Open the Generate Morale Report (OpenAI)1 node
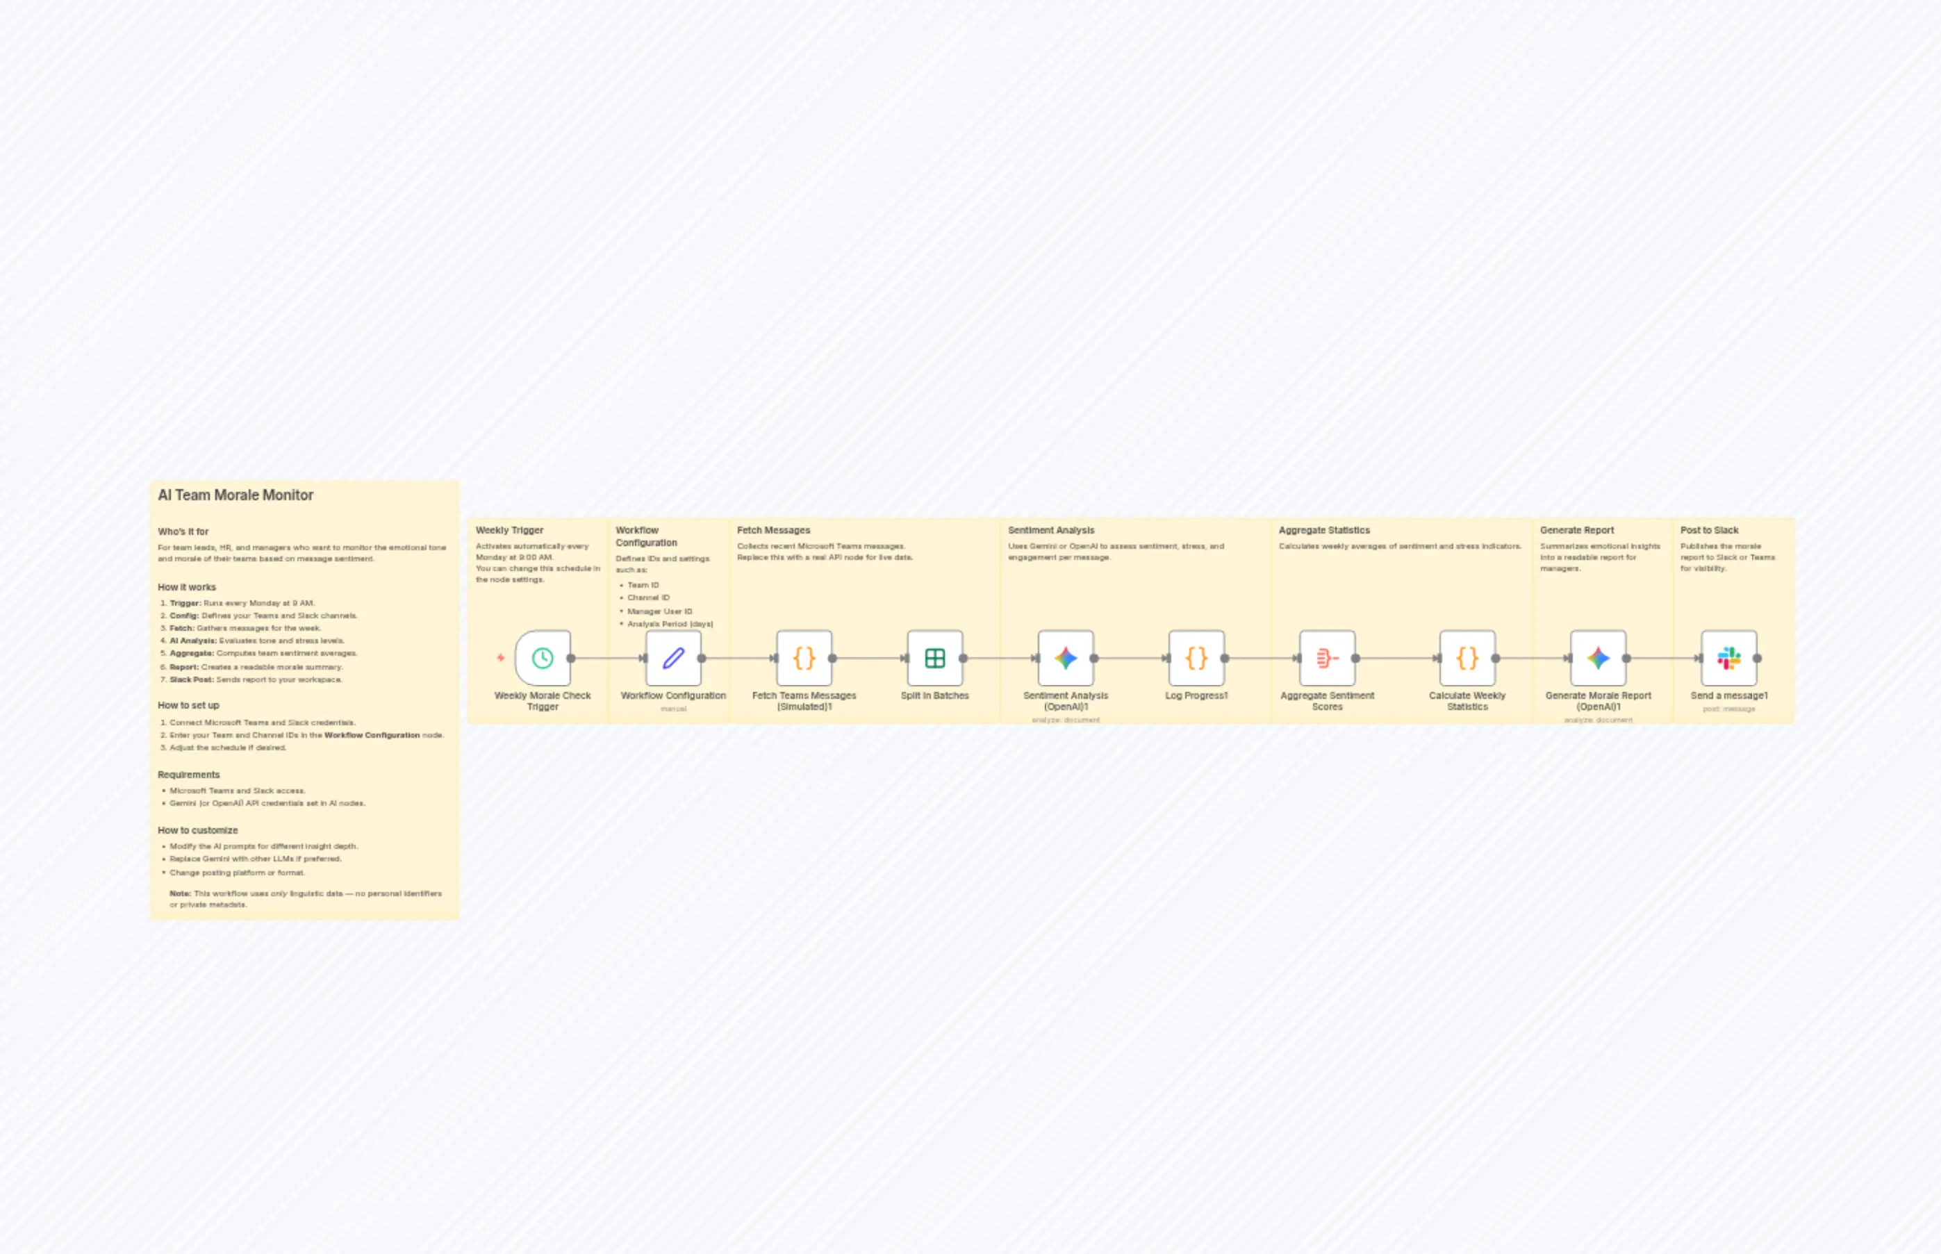 click(1597, 658)
